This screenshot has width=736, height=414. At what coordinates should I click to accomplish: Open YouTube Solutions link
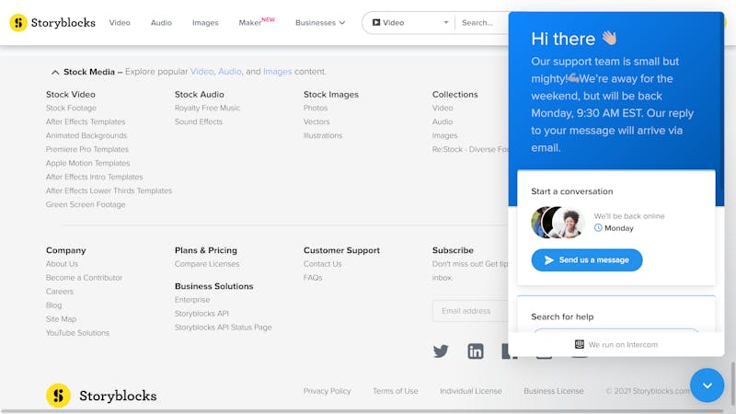pyautogui.click(x=77, y=333)
